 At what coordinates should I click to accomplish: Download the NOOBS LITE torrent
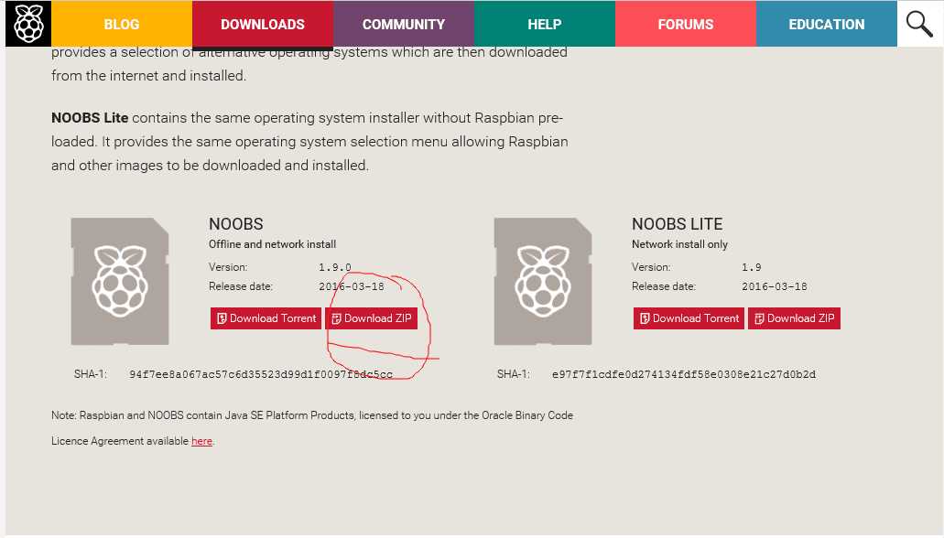(x=689, y=318)
